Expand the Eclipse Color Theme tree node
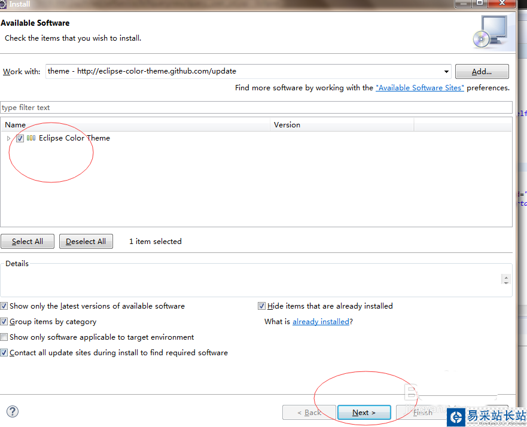The image size is (527, 427). (8, 138)
